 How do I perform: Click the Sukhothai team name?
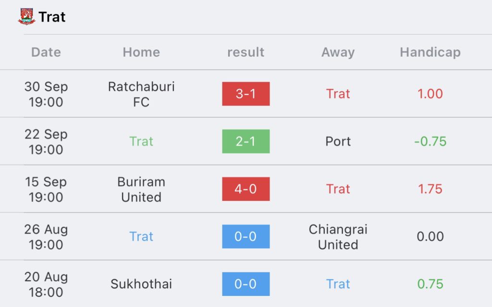coord(141,284)
